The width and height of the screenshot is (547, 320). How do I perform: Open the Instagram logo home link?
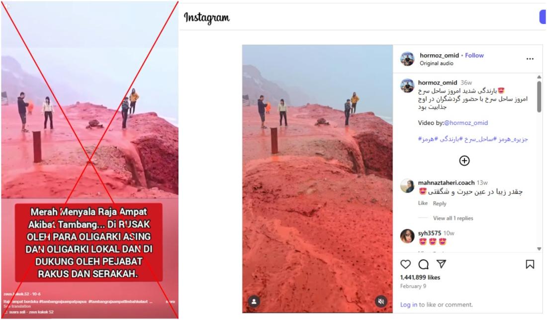[x=206, y=17]
